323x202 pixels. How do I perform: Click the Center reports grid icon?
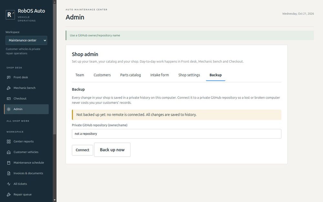9,142
